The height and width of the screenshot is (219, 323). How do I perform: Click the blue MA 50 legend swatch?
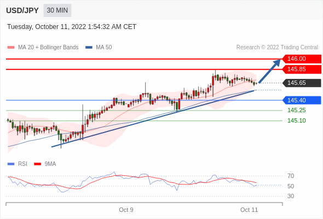(x=89, y=48)
